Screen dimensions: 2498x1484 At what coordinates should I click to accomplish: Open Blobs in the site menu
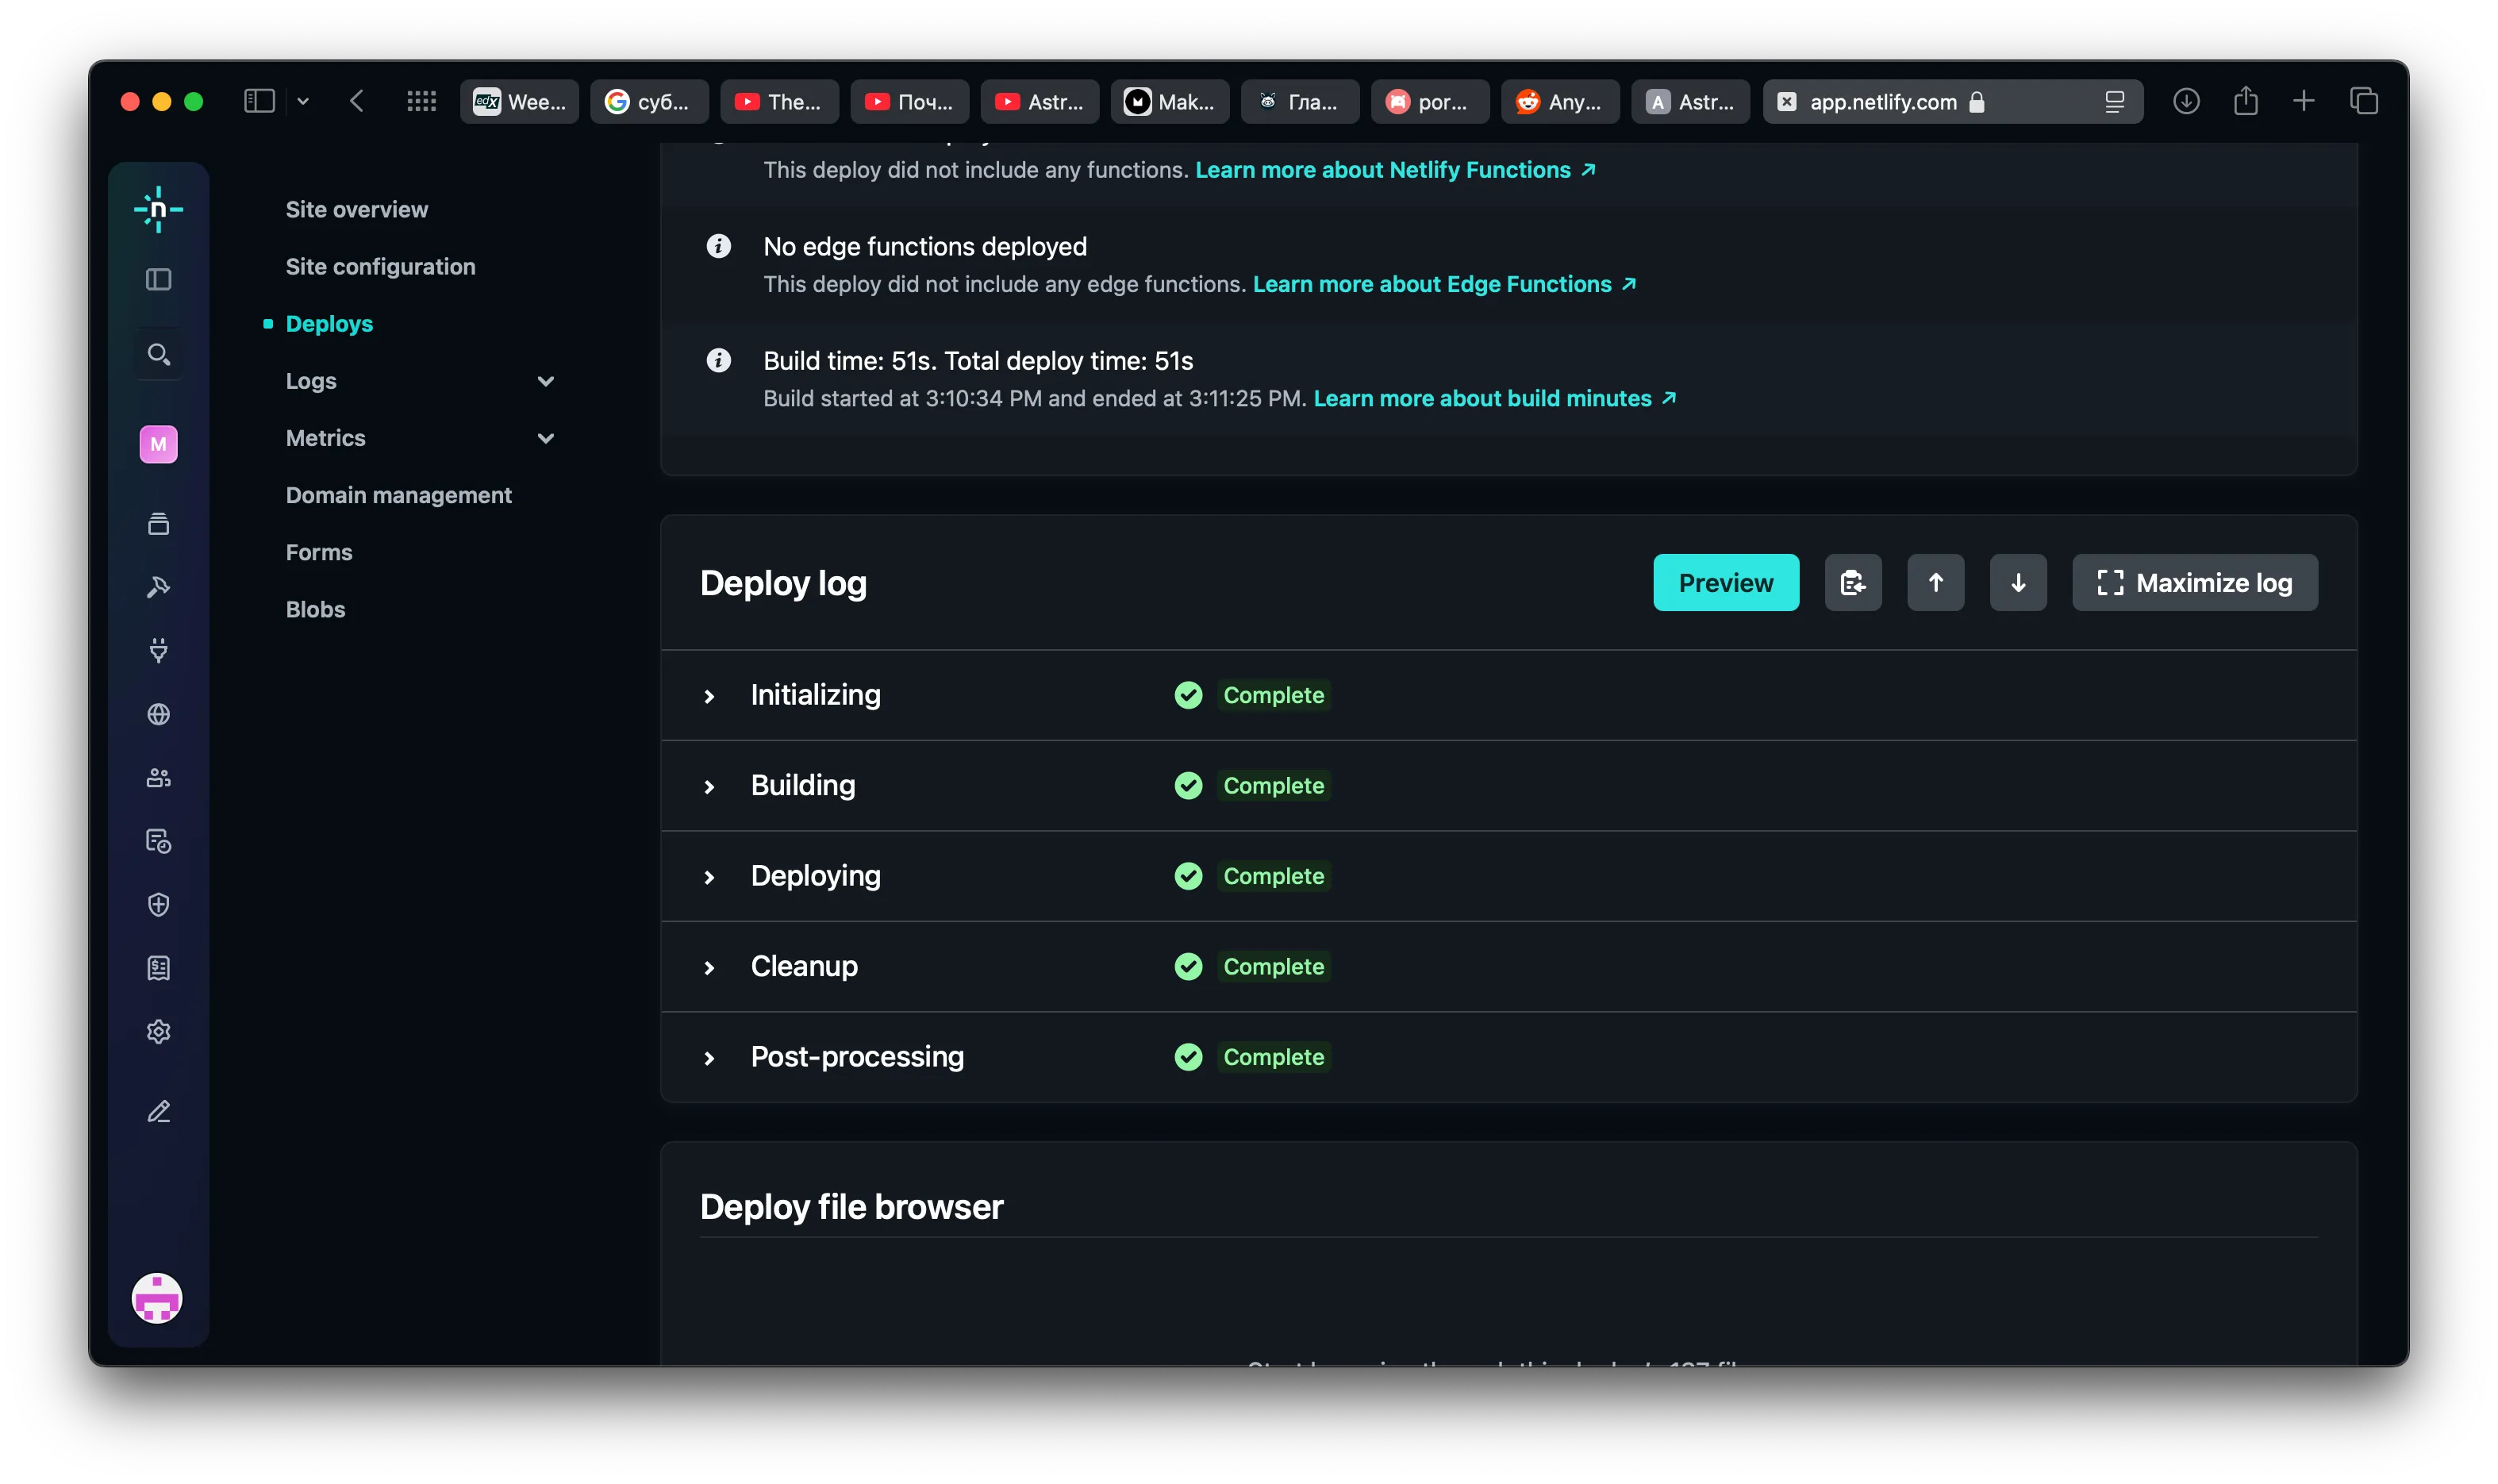pyautogui.click(x=315, y=609)
